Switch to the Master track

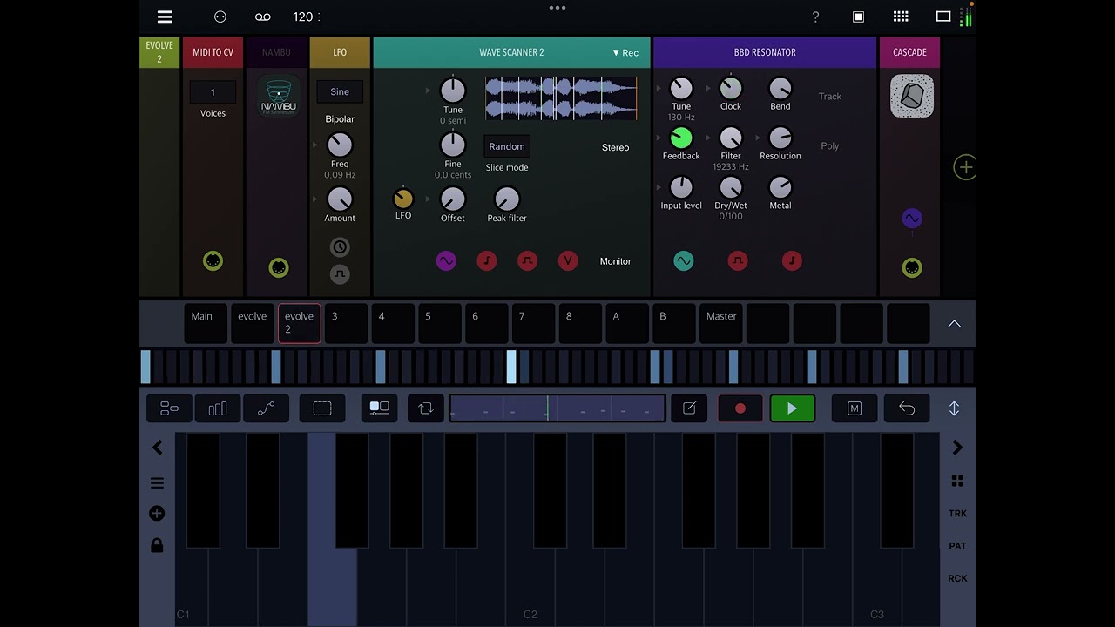pos(721,324)
